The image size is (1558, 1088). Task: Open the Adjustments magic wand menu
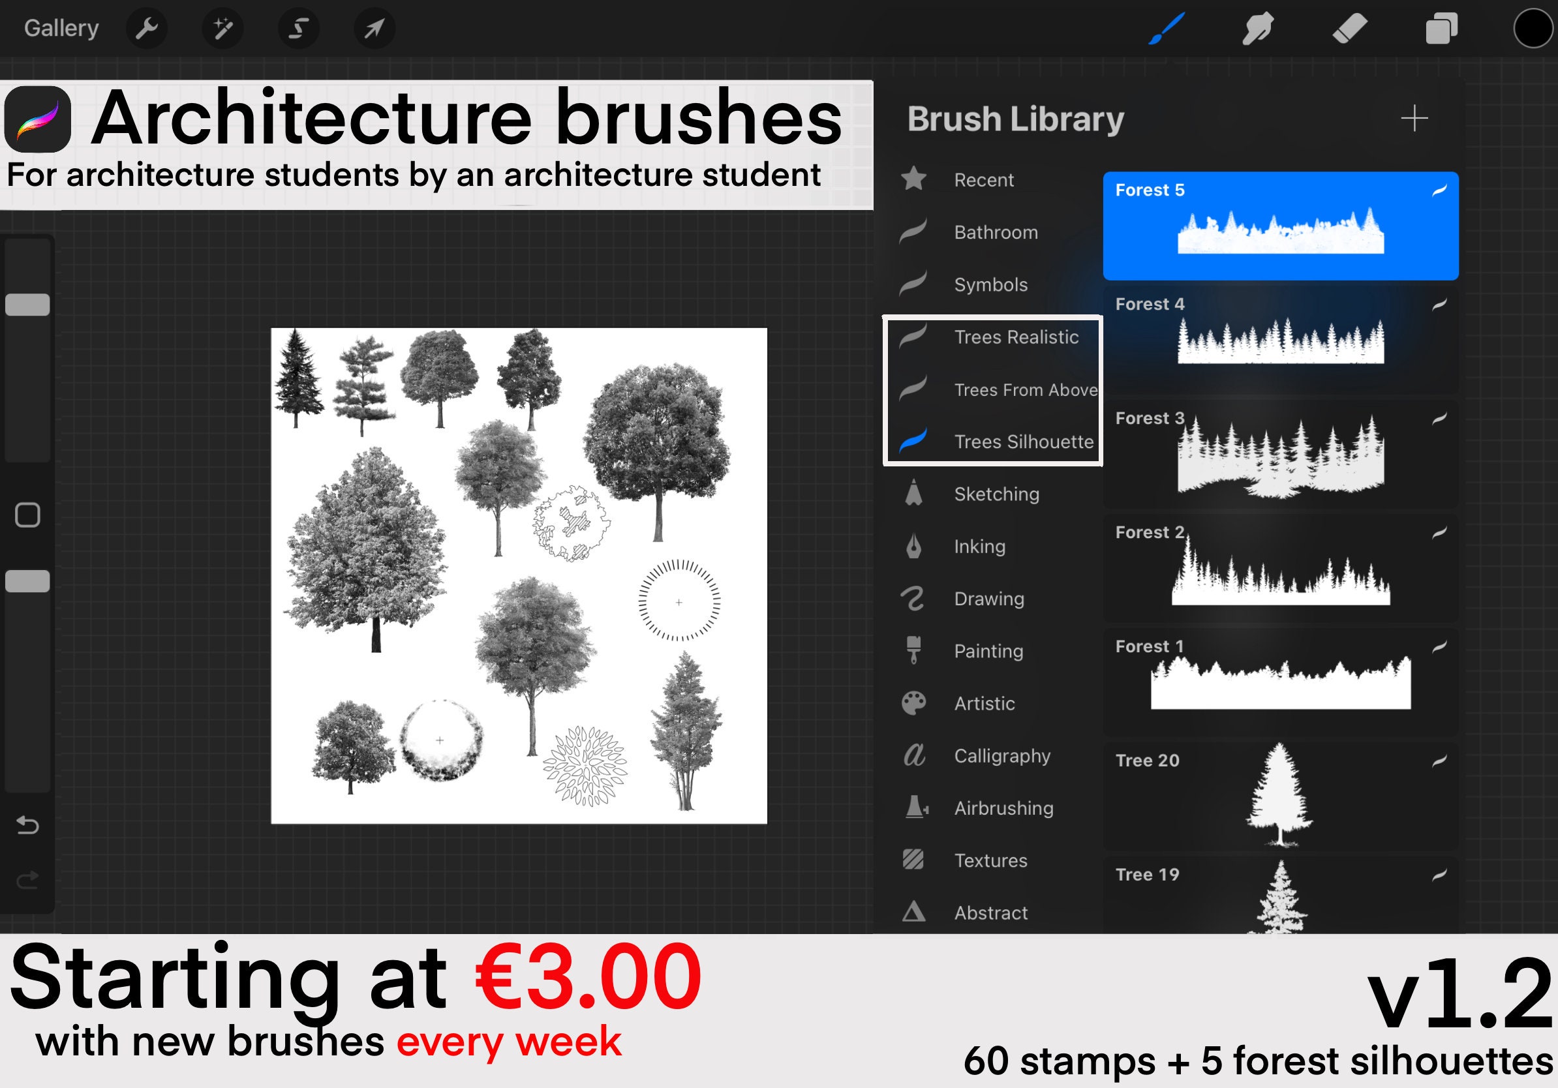pos(223,29)
